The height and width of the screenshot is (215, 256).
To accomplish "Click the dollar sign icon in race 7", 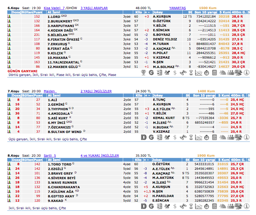I will point(175,137).
